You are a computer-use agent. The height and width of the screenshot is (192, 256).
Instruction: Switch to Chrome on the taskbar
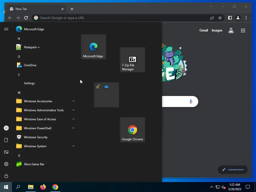(x=55, y=187)
